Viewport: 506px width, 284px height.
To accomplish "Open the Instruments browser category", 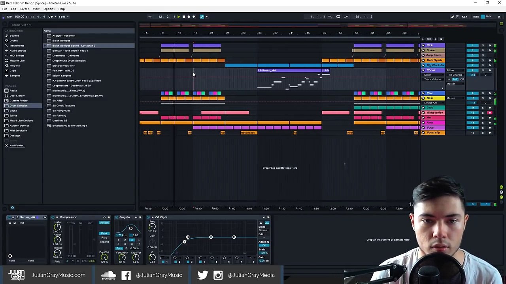I will coord(17,45).
